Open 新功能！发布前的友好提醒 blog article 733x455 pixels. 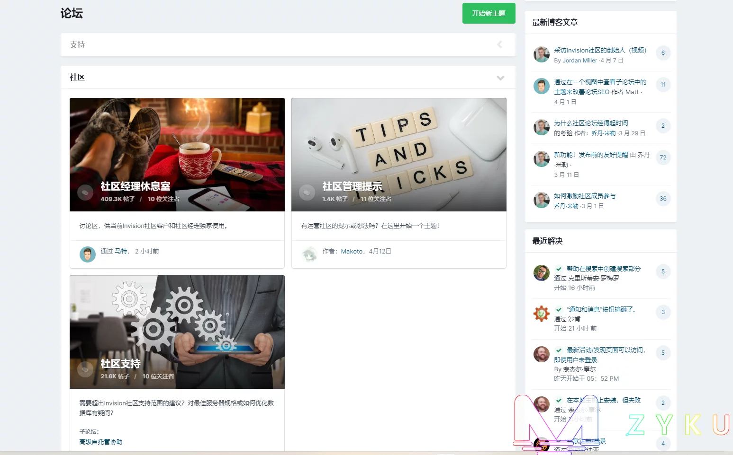pos(591,155)
